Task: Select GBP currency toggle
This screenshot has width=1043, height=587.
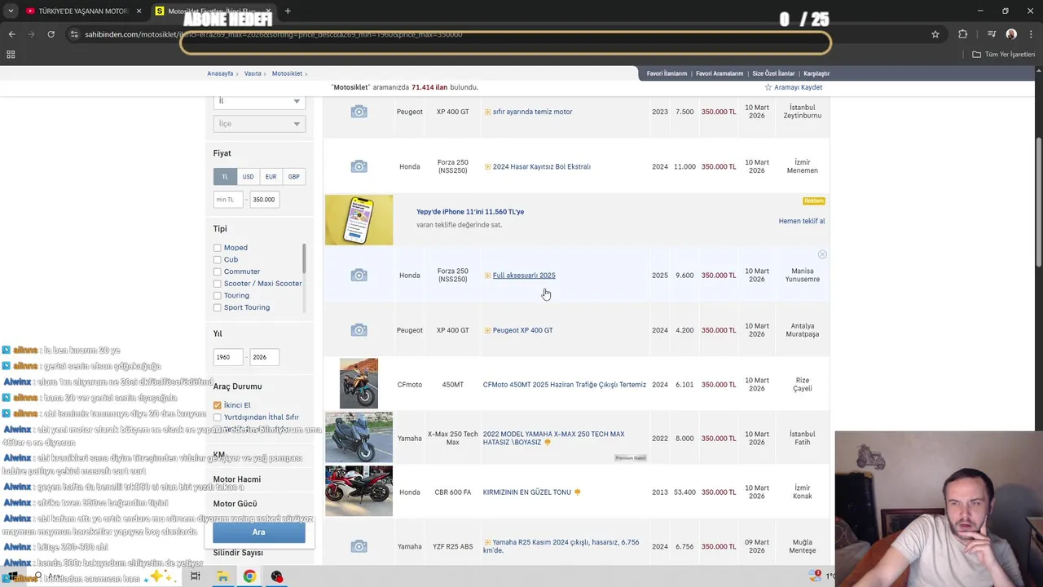Action: (293, 176)
